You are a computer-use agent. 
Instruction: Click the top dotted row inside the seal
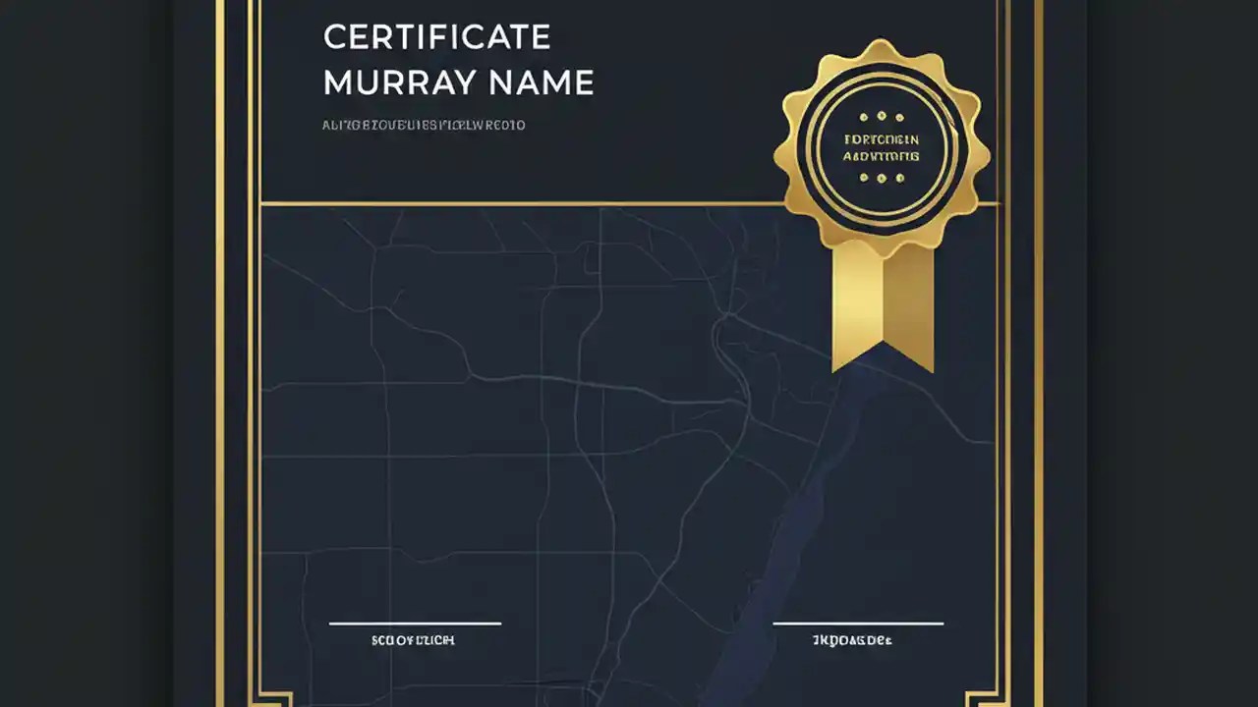[882, 114]
